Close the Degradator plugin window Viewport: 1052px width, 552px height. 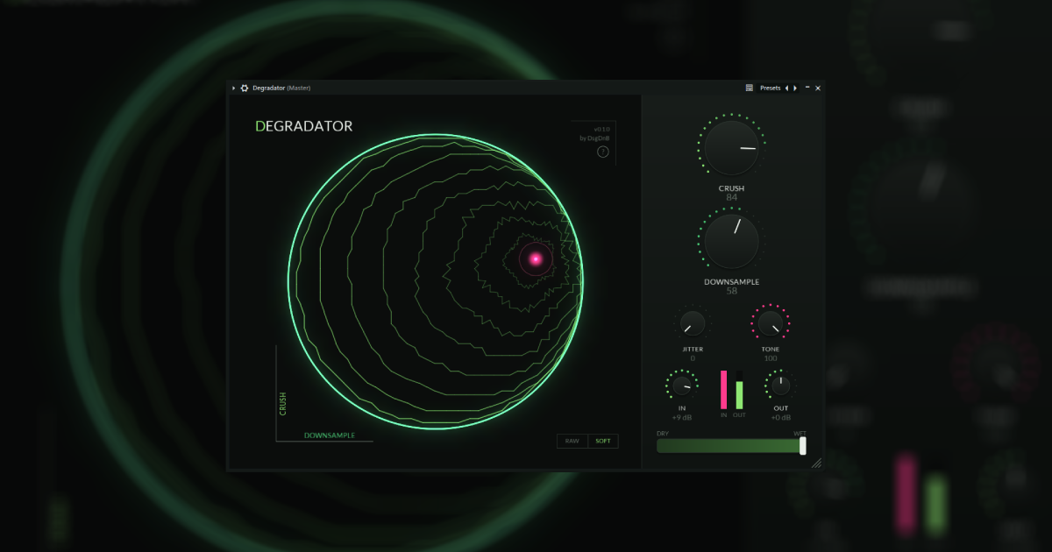click(x=818, y=88)
